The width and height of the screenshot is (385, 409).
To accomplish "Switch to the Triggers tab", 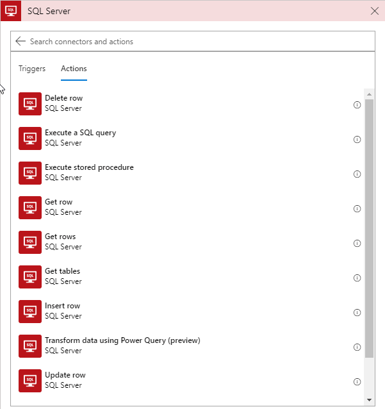I will 32,69.
